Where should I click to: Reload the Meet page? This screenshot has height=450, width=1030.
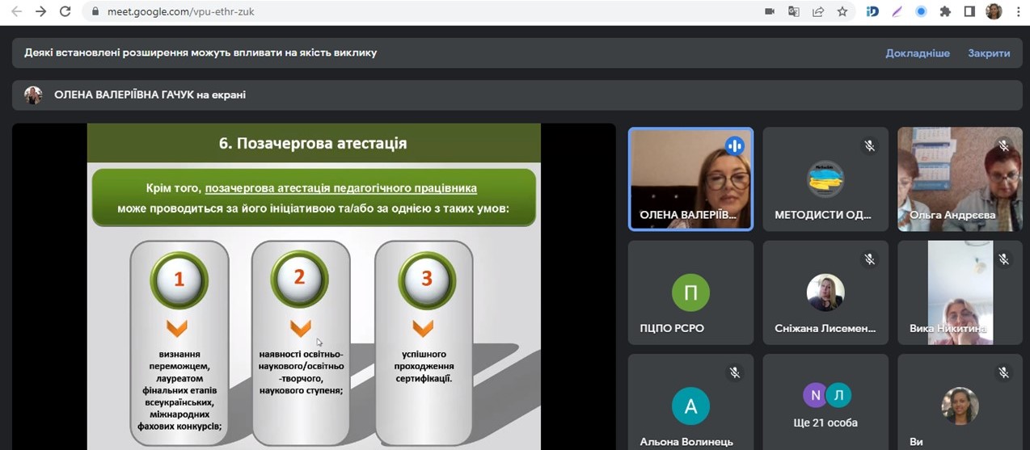tap(65, 11)
